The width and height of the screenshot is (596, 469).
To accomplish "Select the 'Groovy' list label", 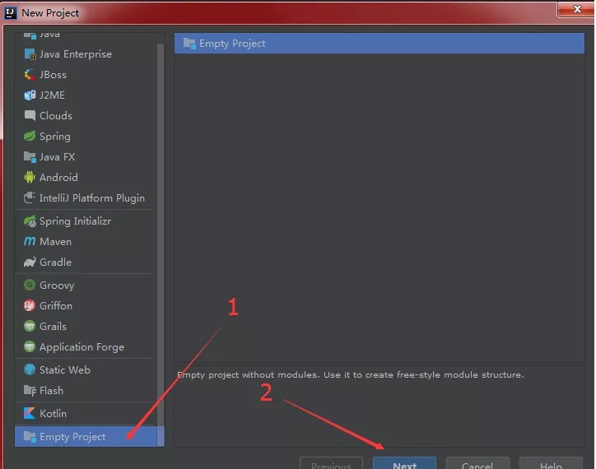I will pos(57,286).
